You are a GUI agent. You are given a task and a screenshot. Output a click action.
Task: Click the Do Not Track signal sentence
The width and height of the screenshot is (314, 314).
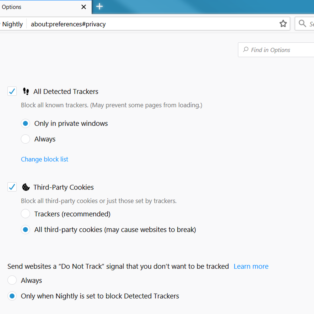[118, 266]
